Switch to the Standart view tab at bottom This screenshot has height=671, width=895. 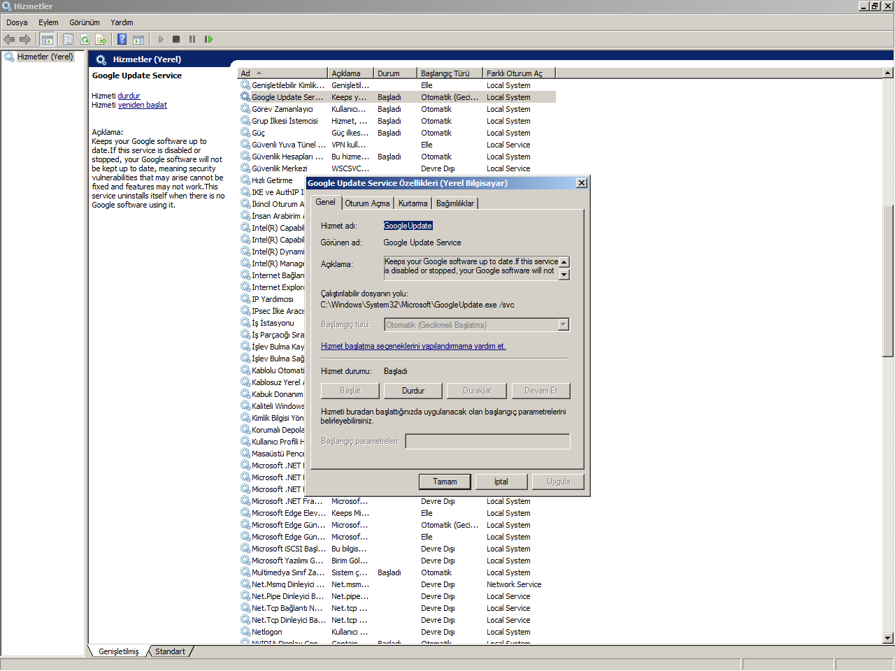tap(170, 651)
